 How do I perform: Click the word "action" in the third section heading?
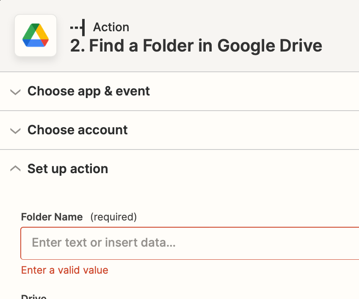(x=89, y=169)
